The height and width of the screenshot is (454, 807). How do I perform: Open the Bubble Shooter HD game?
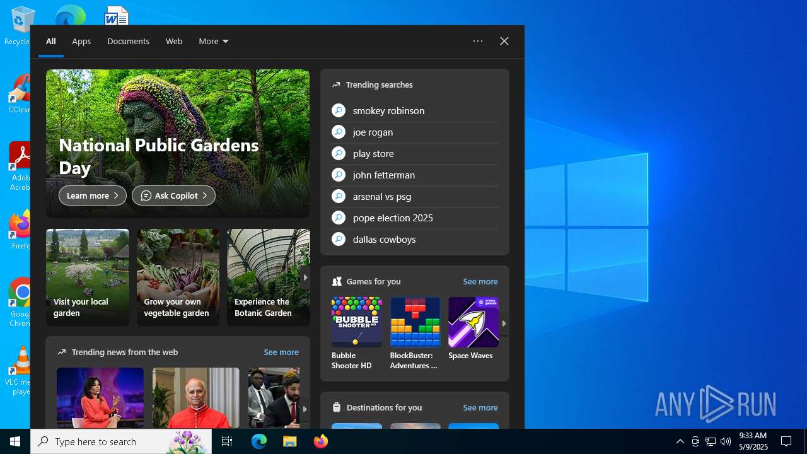[356, 333]
